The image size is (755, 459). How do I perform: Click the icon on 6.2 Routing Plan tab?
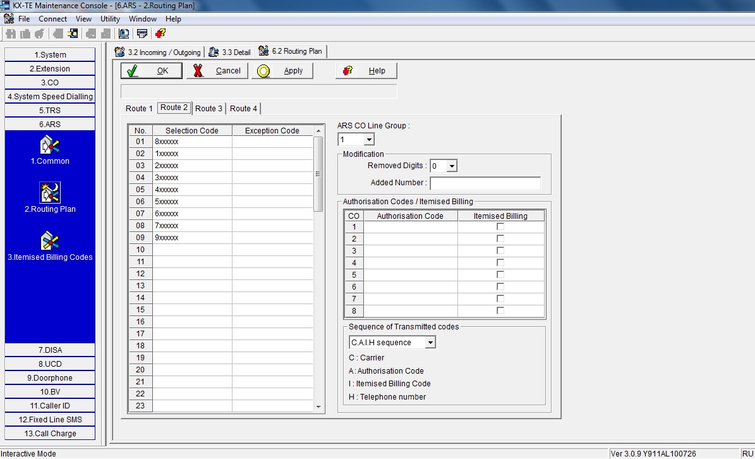point(263,51)
